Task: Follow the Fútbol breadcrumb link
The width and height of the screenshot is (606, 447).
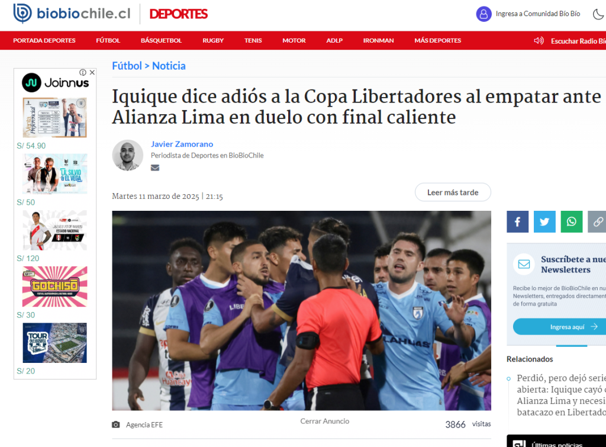Action: [x=127, y=66]
